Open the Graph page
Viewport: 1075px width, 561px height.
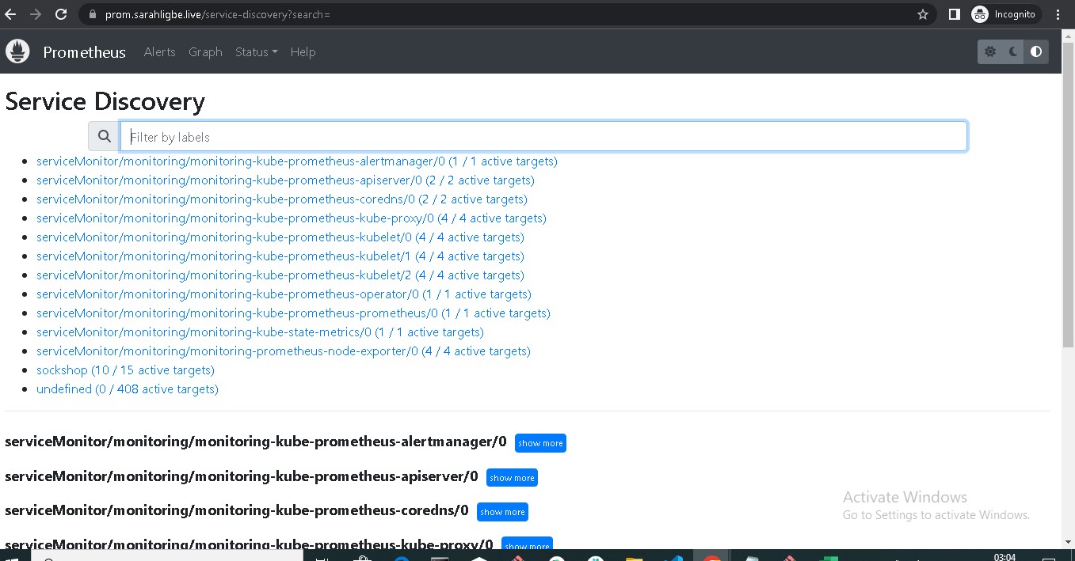[205, 52]
